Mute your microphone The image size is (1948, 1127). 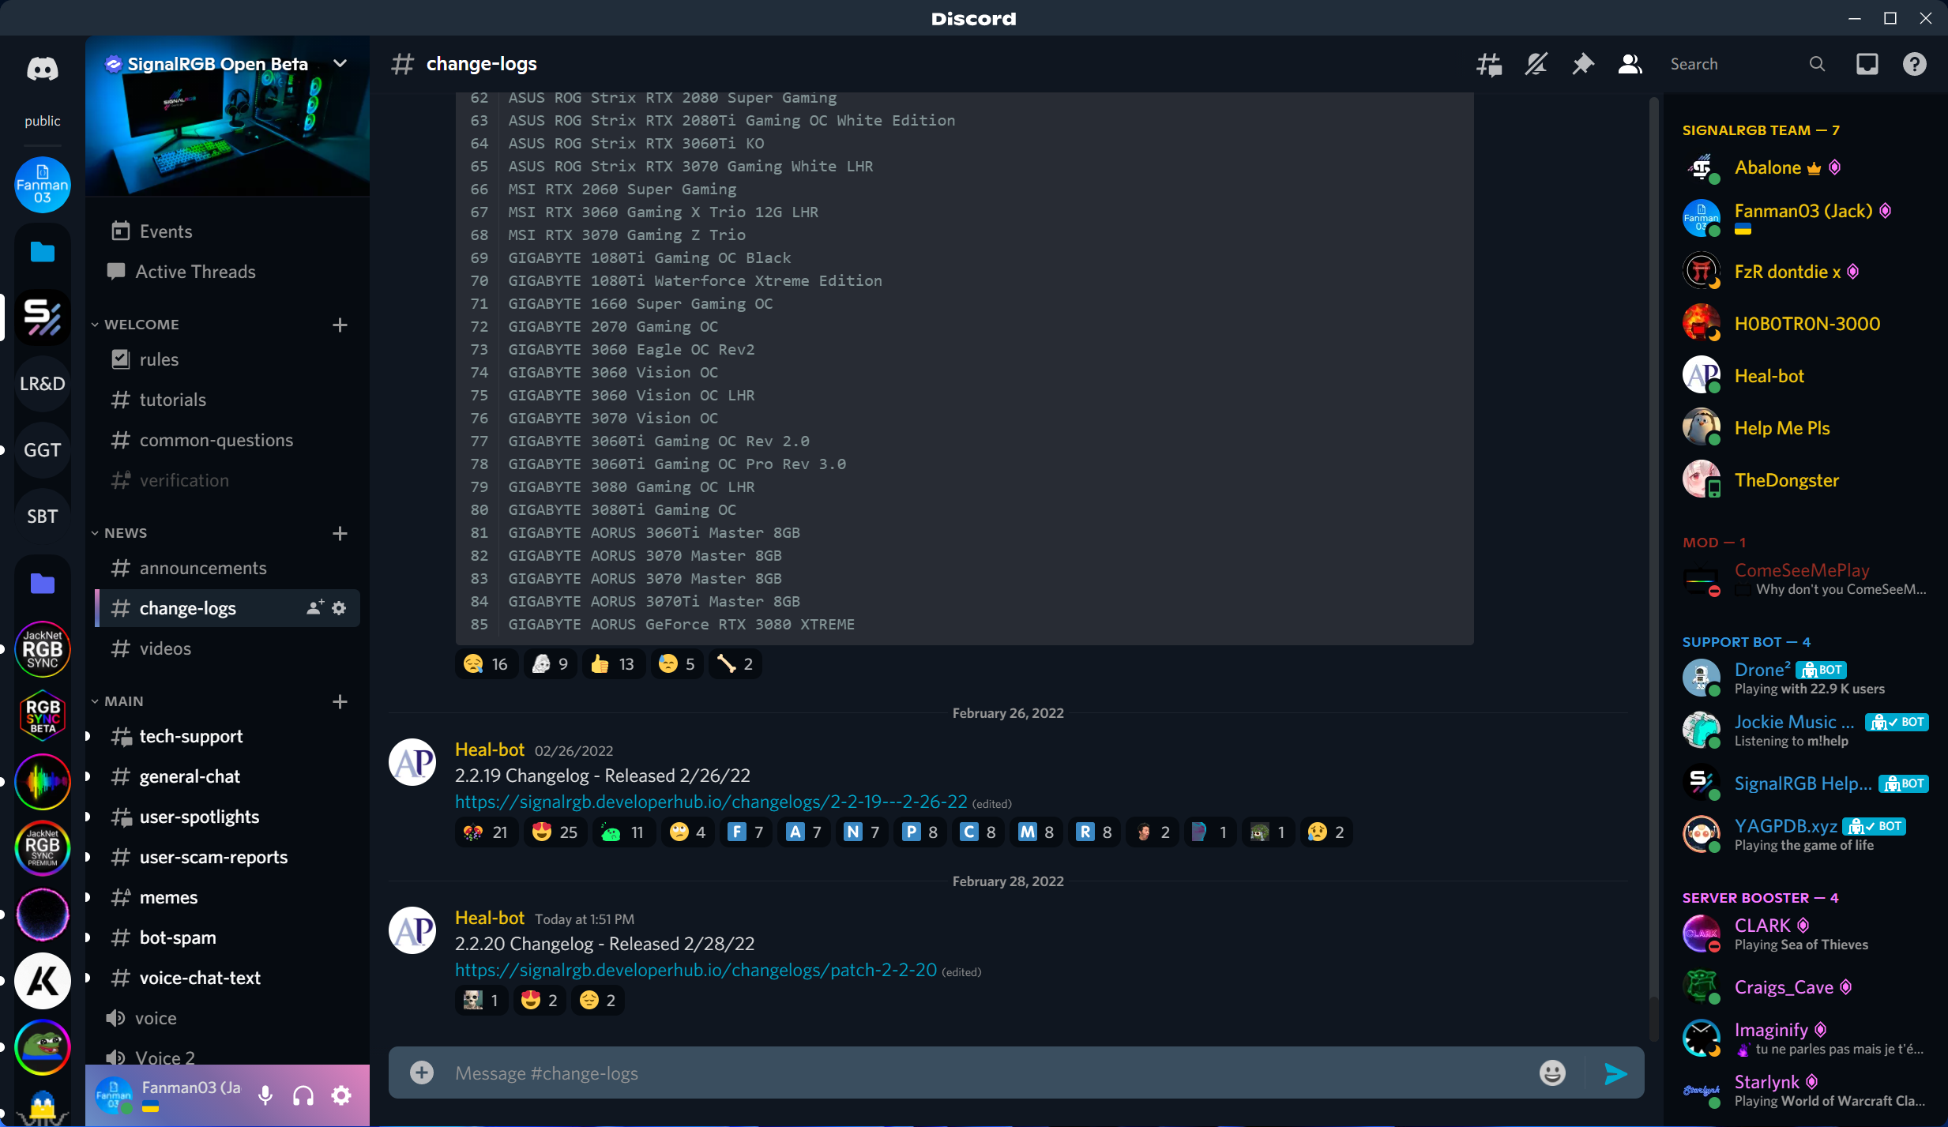click(265, 1095)
